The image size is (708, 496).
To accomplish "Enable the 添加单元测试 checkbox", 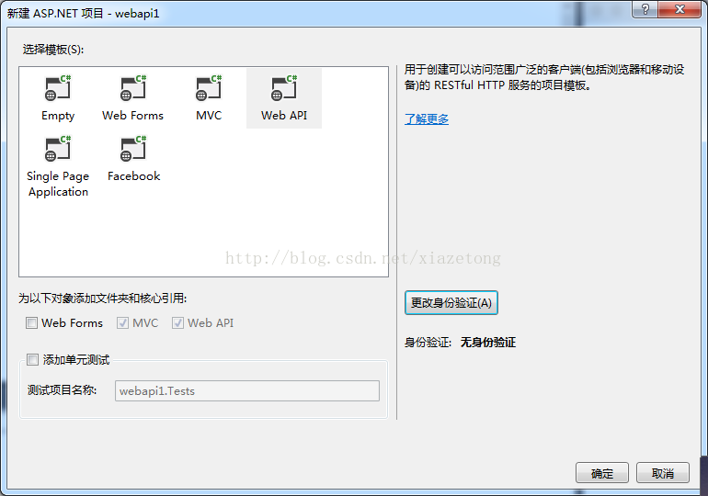I will (32, 359).
